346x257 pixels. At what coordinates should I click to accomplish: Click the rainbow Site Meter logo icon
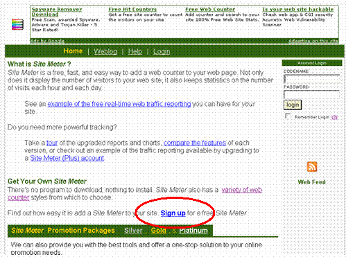(17, 24)
